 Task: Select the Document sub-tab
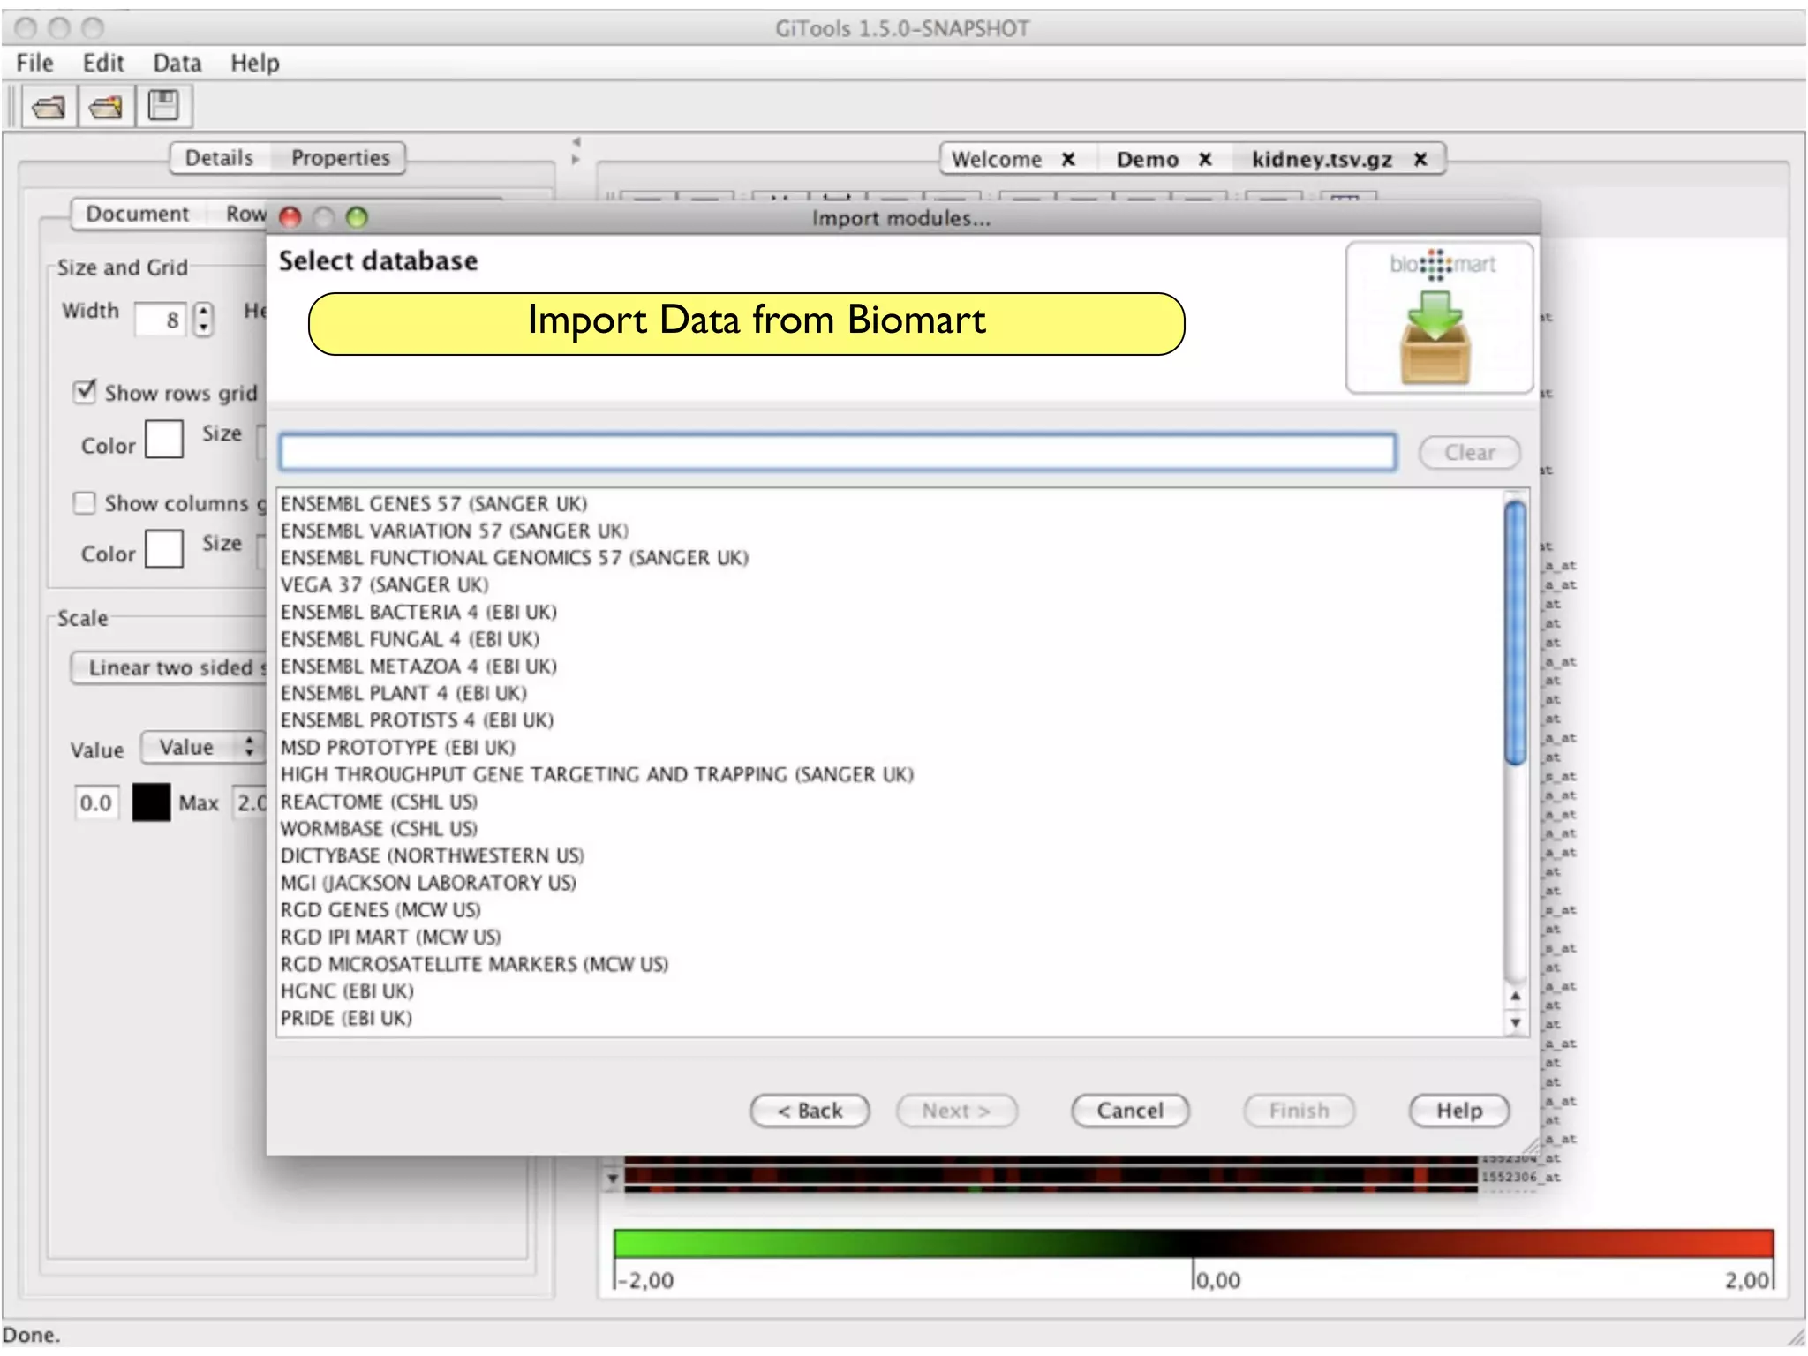pyautogui.click(x=137, y=214)
